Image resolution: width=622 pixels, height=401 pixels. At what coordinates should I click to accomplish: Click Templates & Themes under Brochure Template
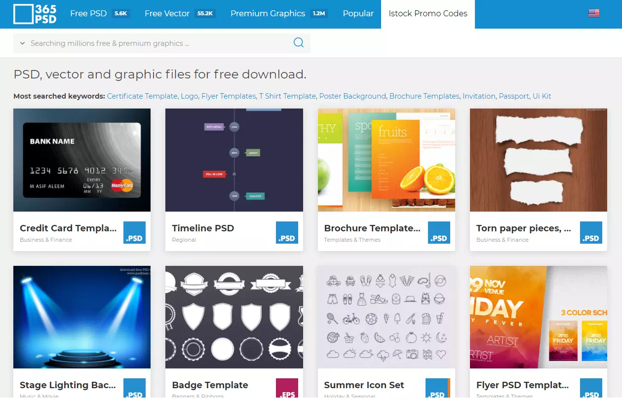pyautogui.click(x=352, y=240)
